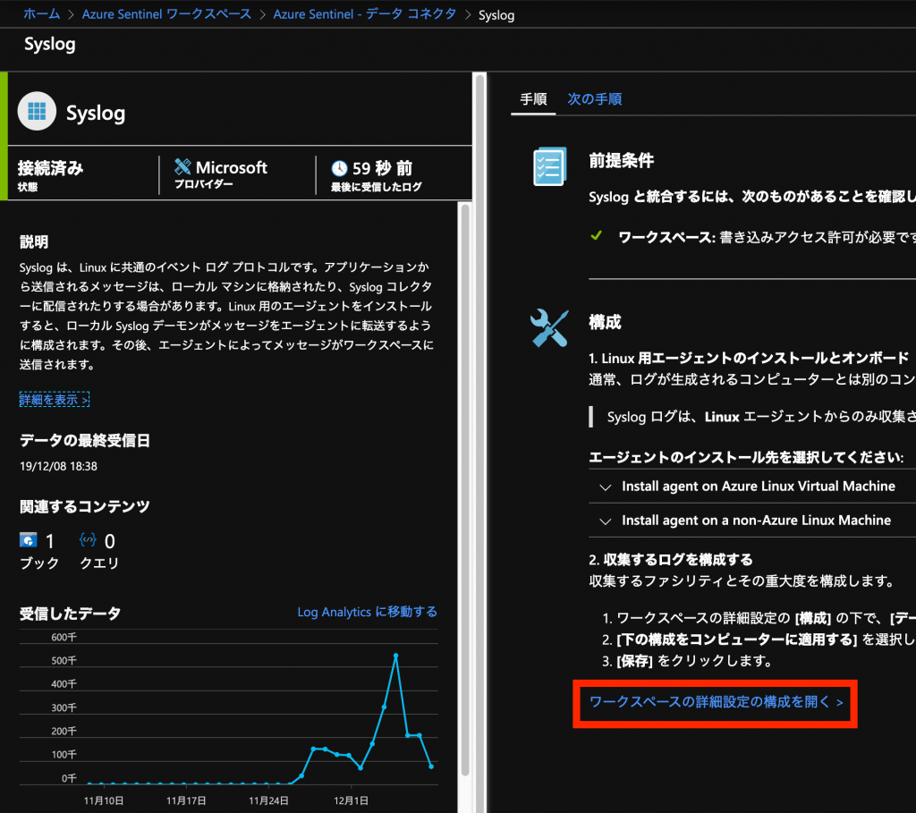Screen dimensions: 916x813
Task: Click the 12月1日 chart axis label
Action: click(x=351, y=800)
